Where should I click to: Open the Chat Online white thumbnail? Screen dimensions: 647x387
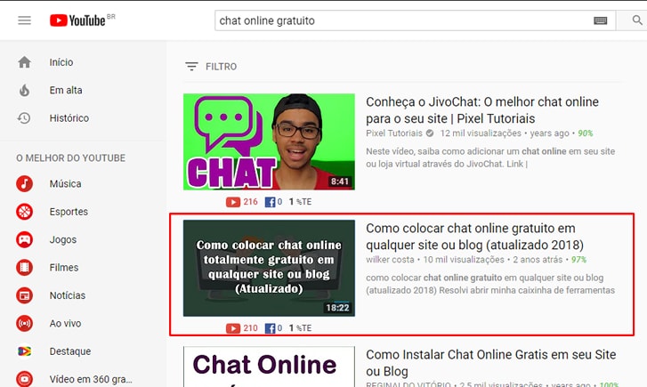pyautogui.click(x=269, y=367)
